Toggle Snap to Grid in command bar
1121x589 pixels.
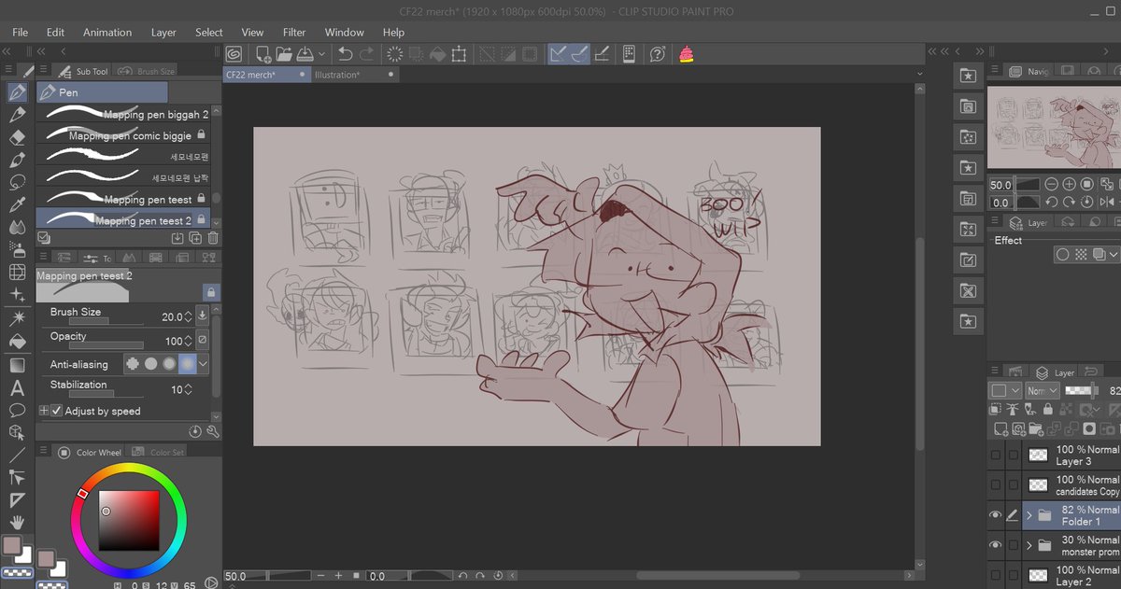(x=603, y=54)
